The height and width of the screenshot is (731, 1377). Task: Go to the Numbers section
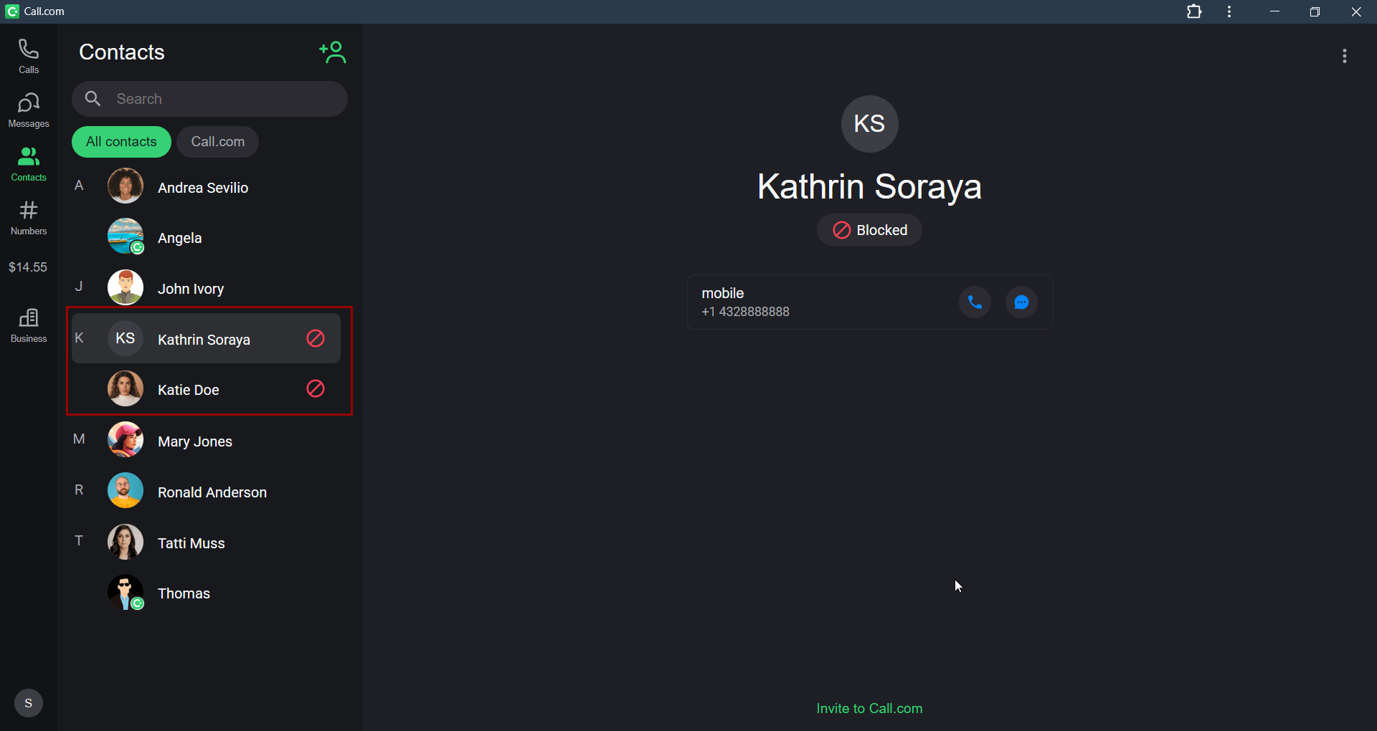point(29,217)
